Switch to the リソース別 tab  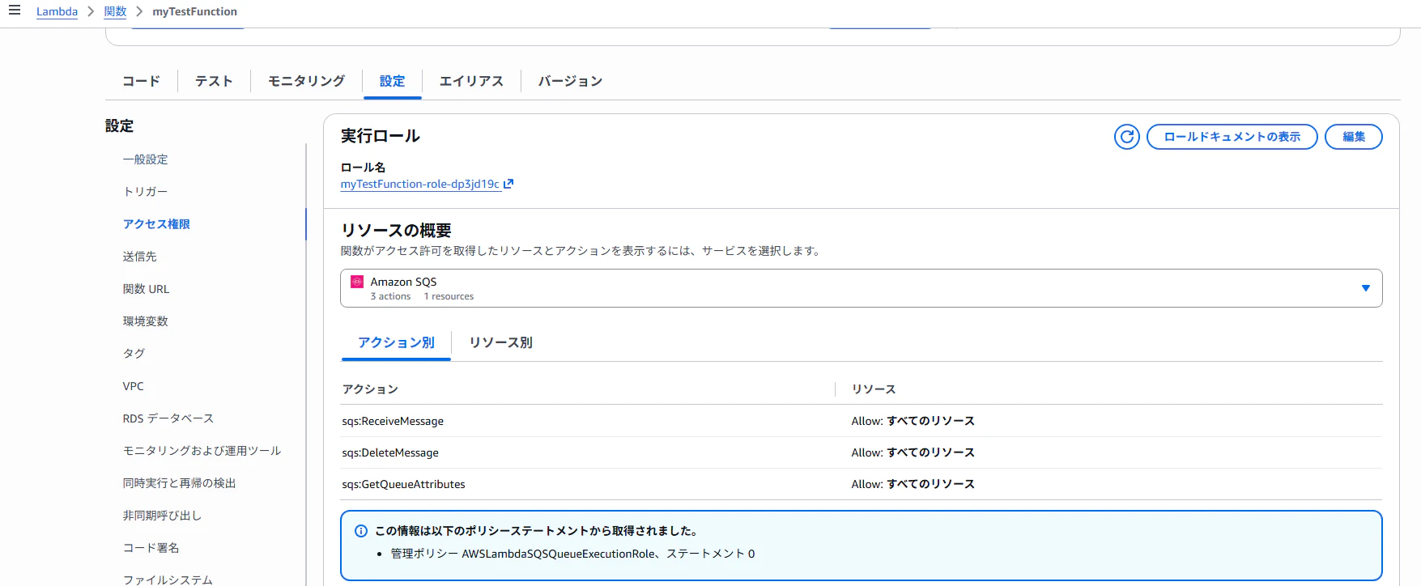point(500,342)
